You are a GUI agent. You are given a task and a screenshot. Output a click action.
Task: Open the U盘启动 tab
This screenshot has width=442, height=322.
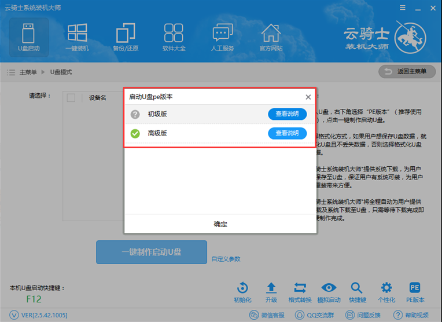click(29, 37)
